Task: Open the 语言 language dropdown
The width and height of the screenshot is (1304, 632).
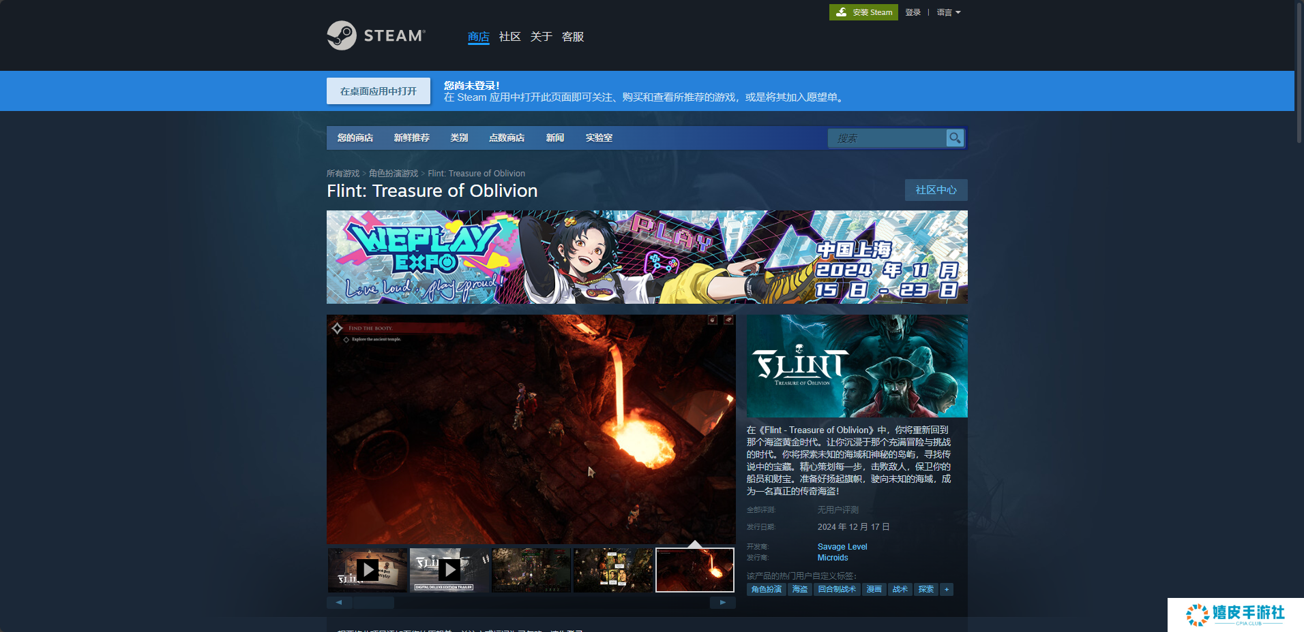Action: pyautogui.click(x=948, y=12)
